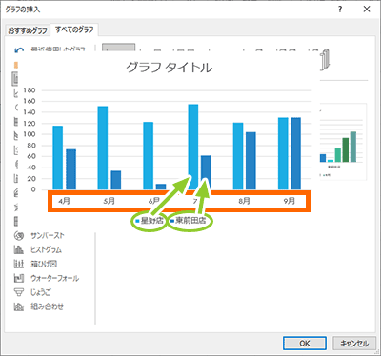Choose the じょうご funnel chart category
This screenshot has height=356, width=381.
[x=32, y=292]
